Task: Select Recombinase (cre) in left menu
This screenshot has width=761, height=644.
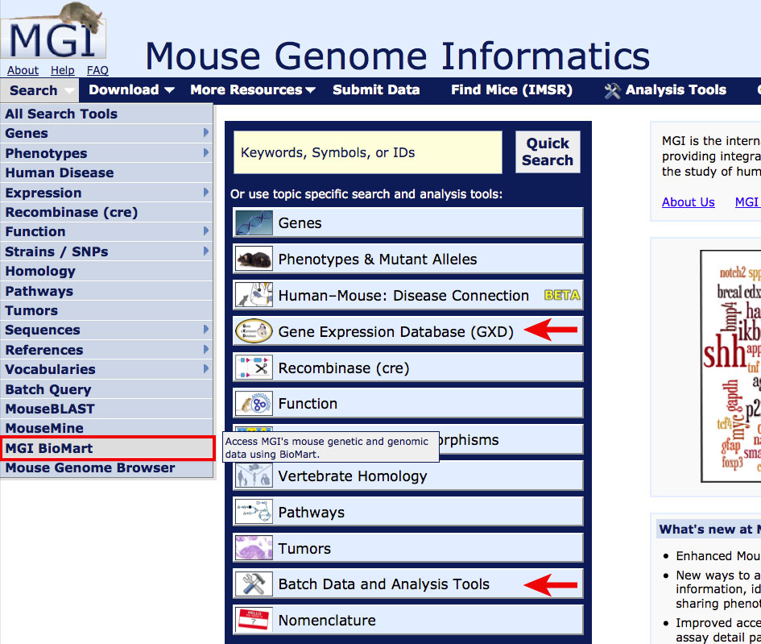Action: coord(106,212)
